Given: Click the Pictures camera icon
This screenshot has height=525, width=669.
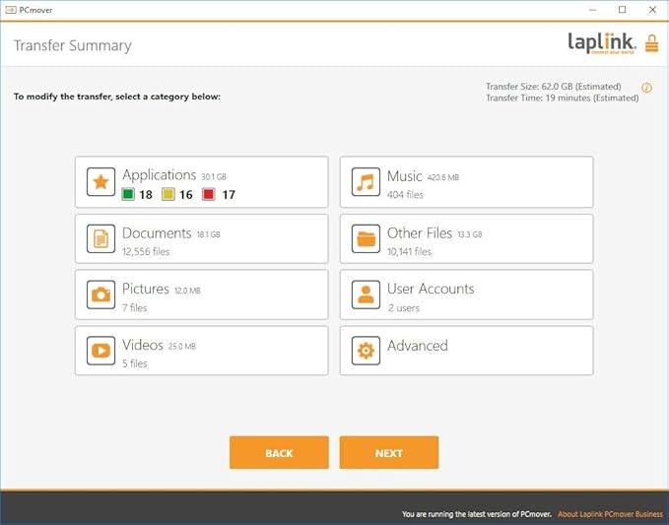Looking at the screenshot, I should [100, 295].
